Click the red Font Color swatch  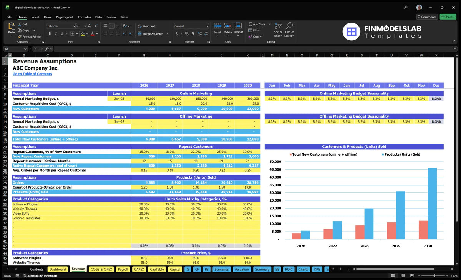pyautogui.click(x=92, y=34)
